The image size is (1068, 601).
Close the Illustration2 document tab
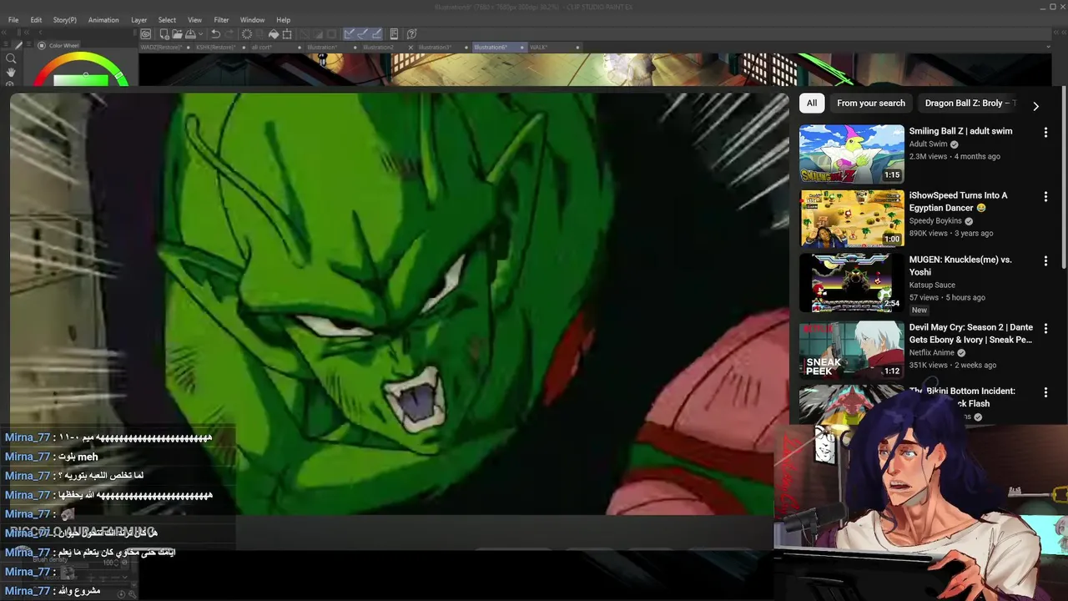coord(411,48)
